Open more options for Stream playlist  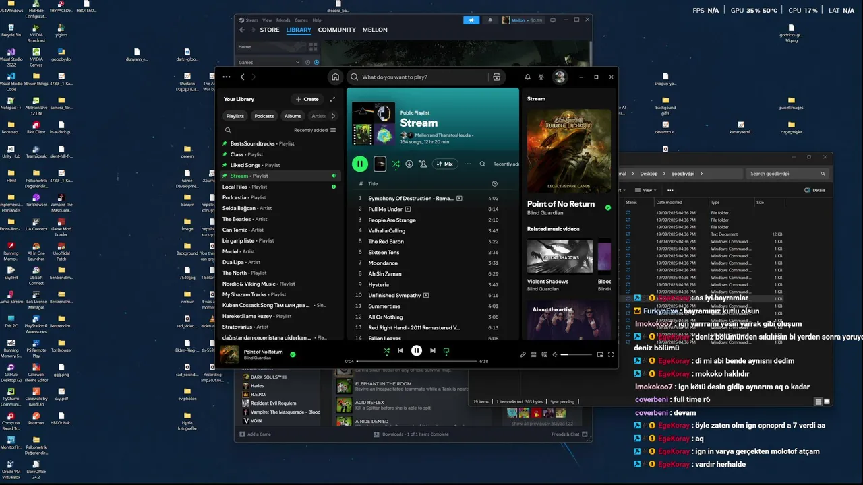467,164
